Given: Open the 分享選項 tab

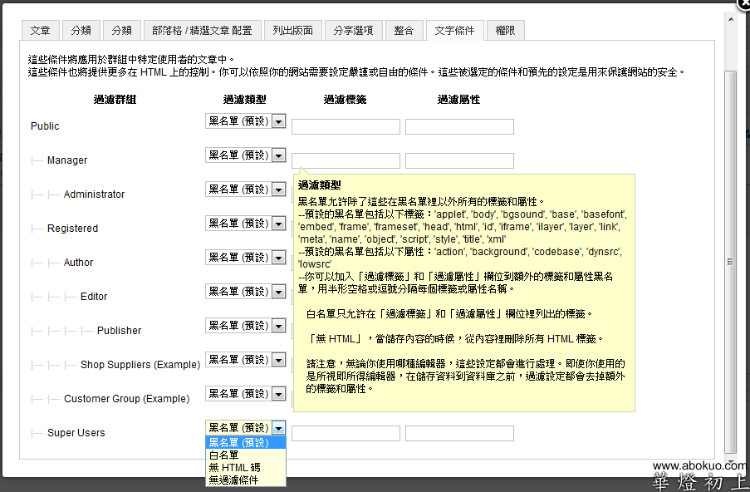Looking at the screenshot, I should [353, 31].
